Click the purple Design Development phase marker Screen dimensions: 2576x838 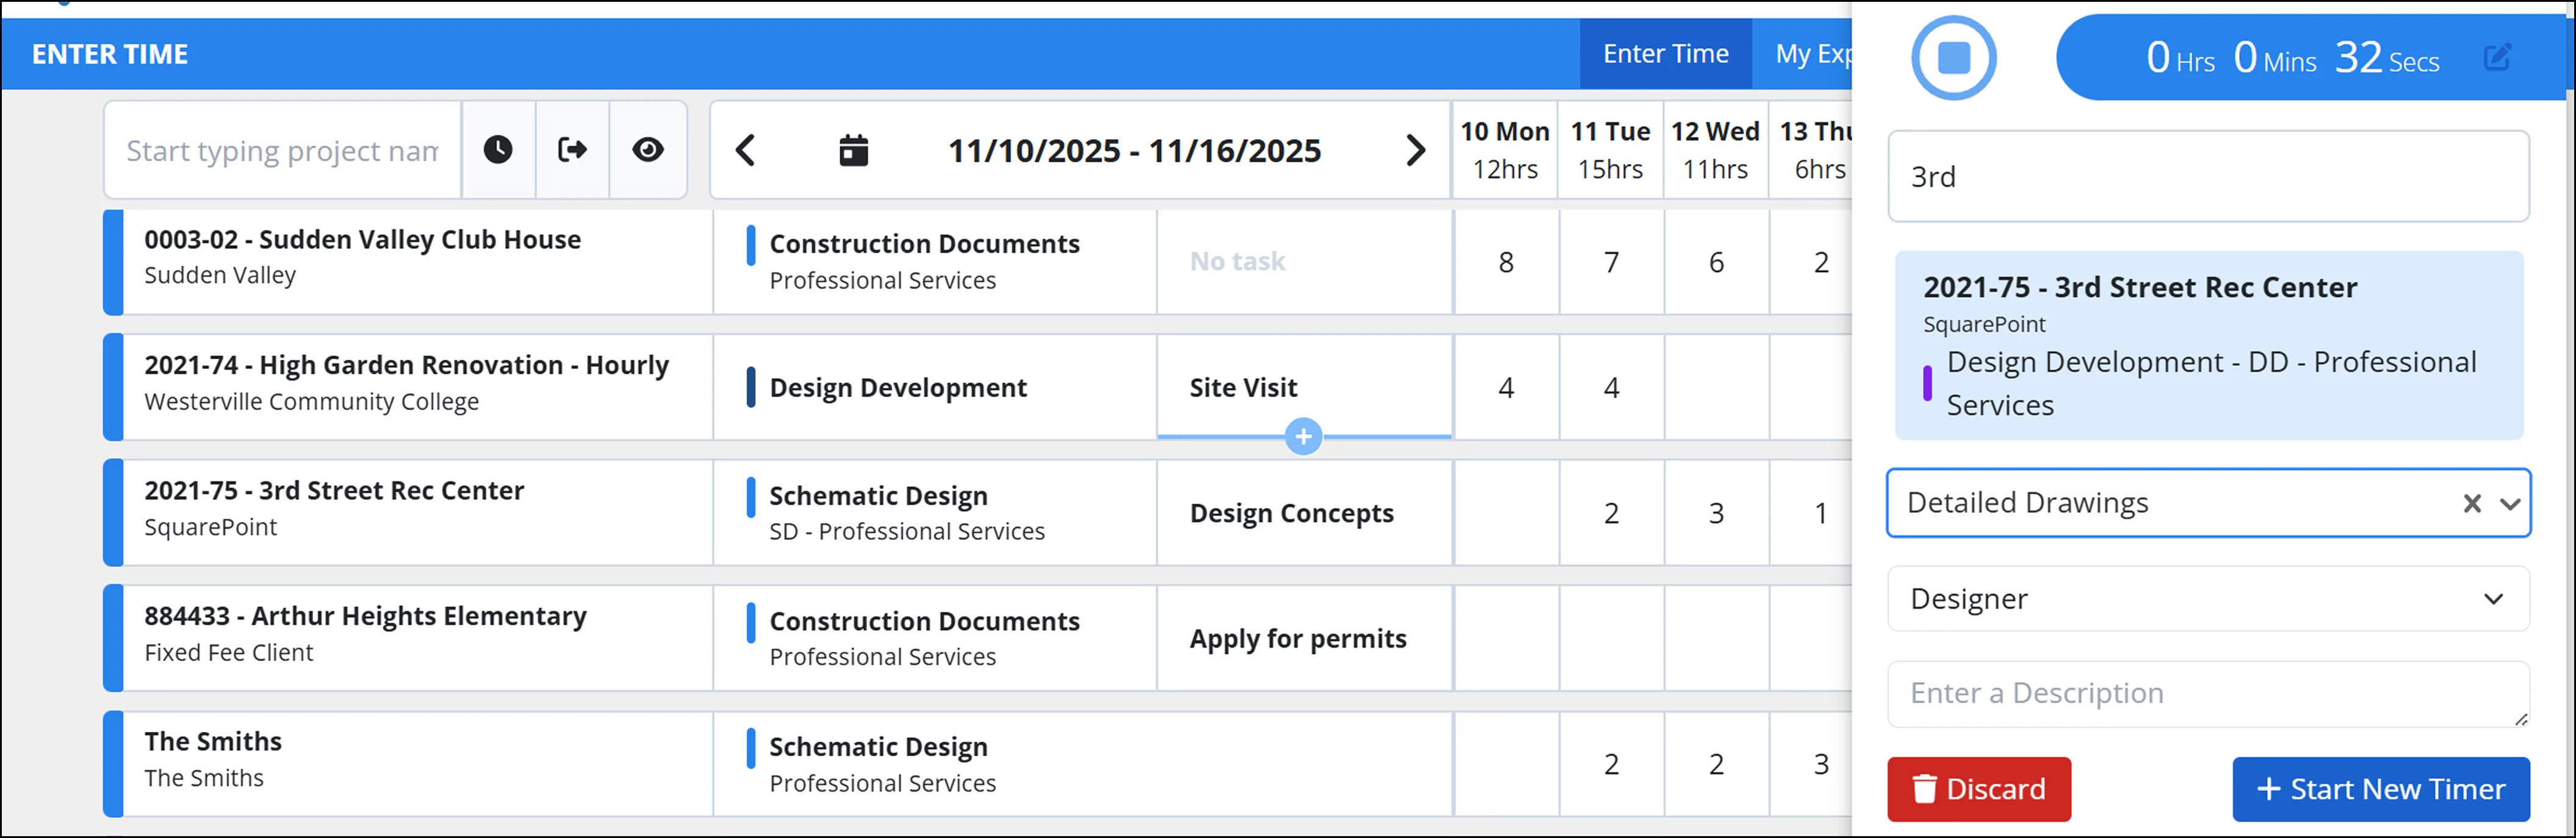[1927, 384]
